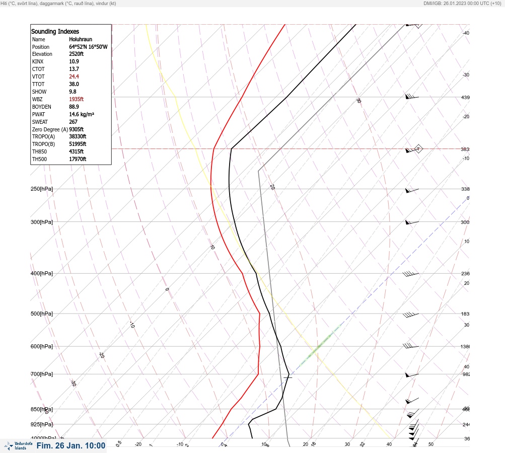Click the diamond tropopause marker on the red dashed line
The image size is (505, 453).
point(418,149)
